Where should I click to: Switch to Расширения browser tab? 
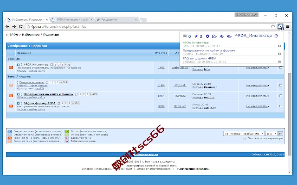[x=117, y=19]
